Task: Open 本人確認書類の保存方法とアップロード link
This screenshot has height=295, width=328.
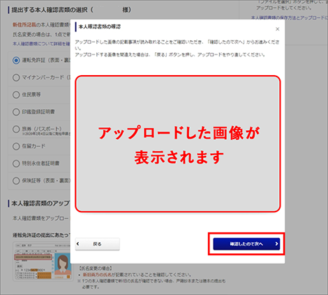Action: (289, 18)
